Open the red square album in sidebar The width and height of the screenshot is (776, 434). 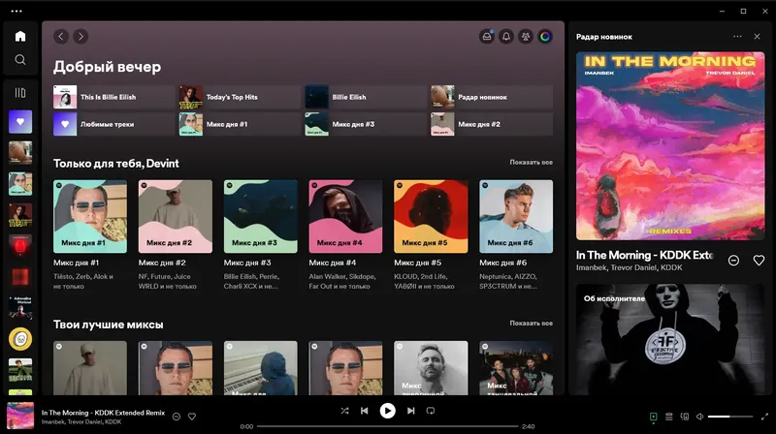point(20,277)
